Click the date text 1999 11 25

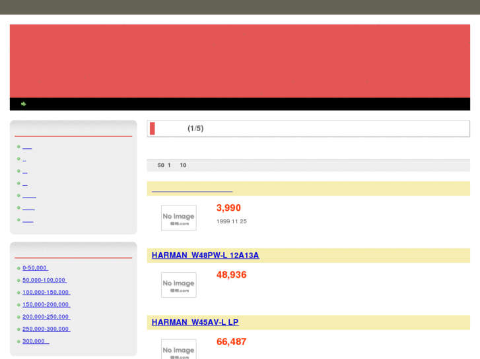point(232,221)
